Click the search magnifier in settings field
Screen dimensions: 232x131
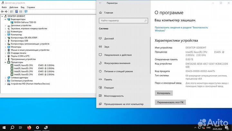click(x=145, y=21)
